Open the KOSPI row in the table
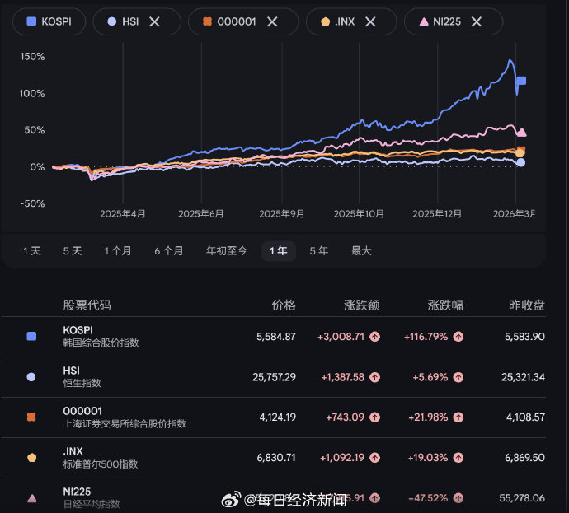569x513 pixels. point(274,337)
